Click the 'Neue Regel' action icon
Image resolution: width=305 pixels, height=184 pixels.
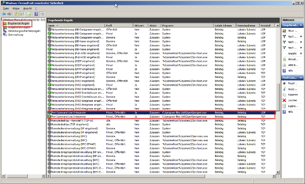tap(284, 30)
